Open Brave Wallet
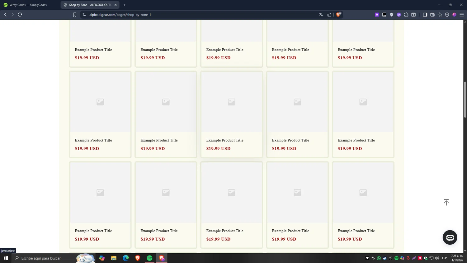467x263 pixels. pyautogui.click(x=432, y=15)
